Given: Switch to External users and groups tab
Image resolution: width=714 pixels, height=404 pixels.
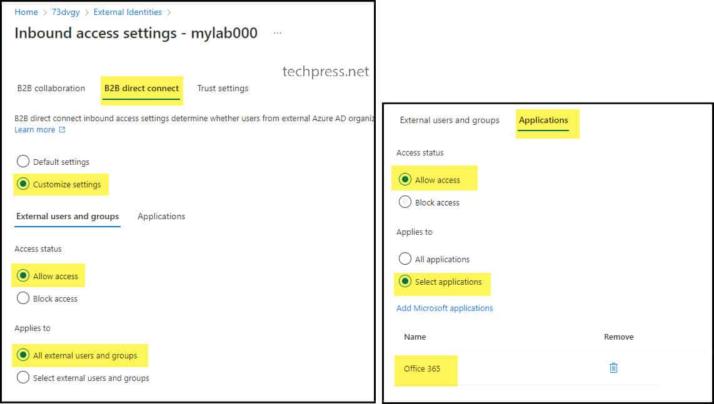Looking at the screenshot, I should (x=449, y=120).
